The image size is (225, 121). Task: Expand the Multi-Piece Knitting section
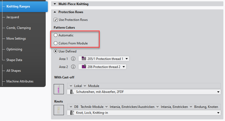coord(55,4)
